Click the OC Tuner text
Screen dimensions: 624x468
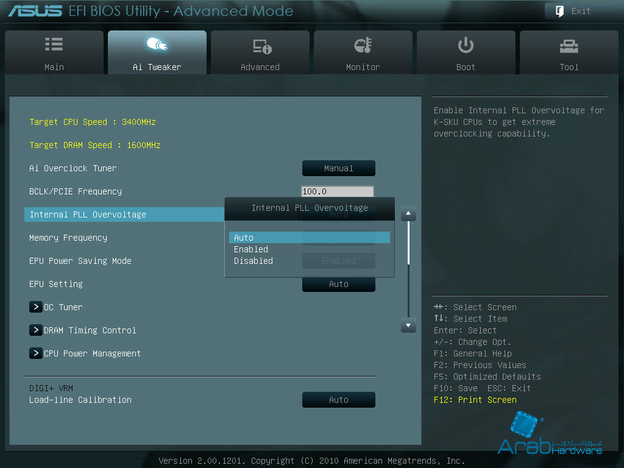pyautogui.click(x=63, y=307)
